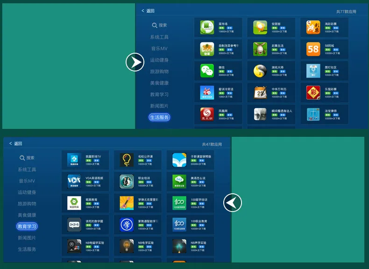Open the 中华万年历 calendar icon
The height and width of the screenshot is (269, 369).
click(260, 92)
